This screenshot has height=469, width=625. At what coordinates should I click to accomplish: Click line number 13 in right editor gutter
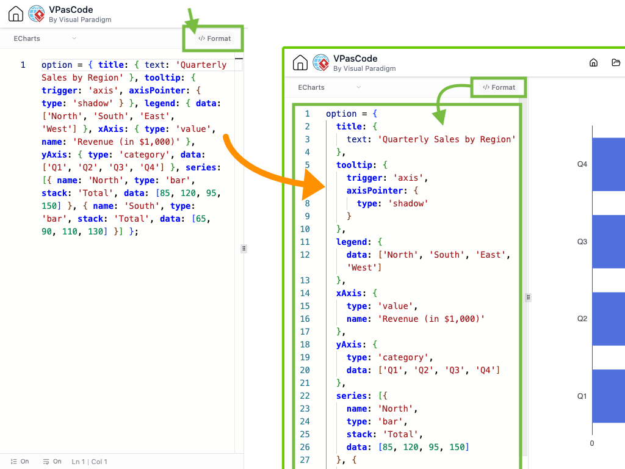click(x=305, y=280)
